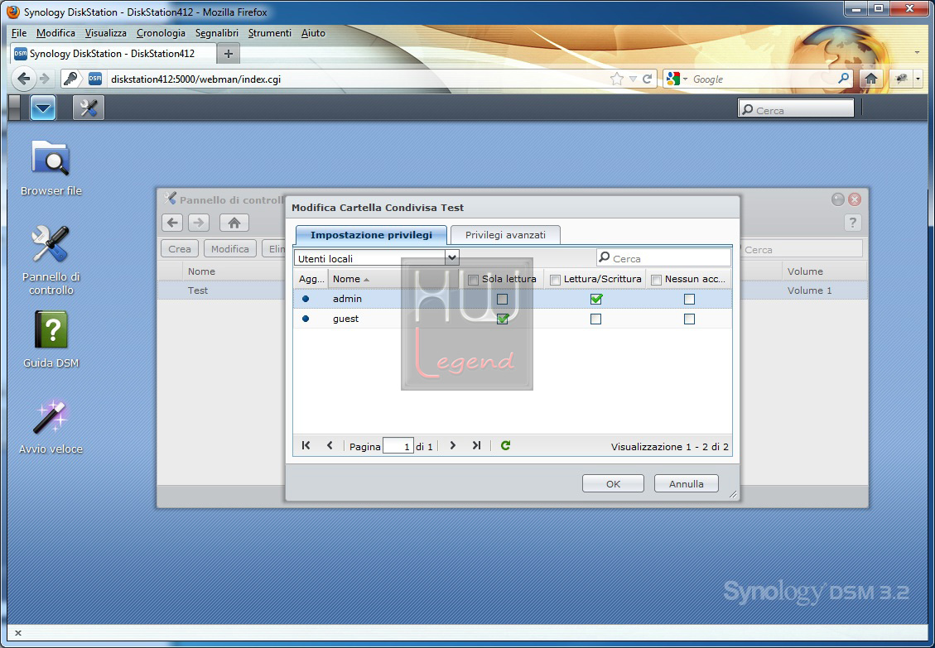The width and height of the screenshot is (935, 648).
Task: Select the Impostazione privilegi tab
Action: tap(371, 235)
